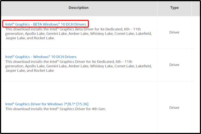Select the Driver type cell in the 15.36 driver row

(x=174, y=107)
